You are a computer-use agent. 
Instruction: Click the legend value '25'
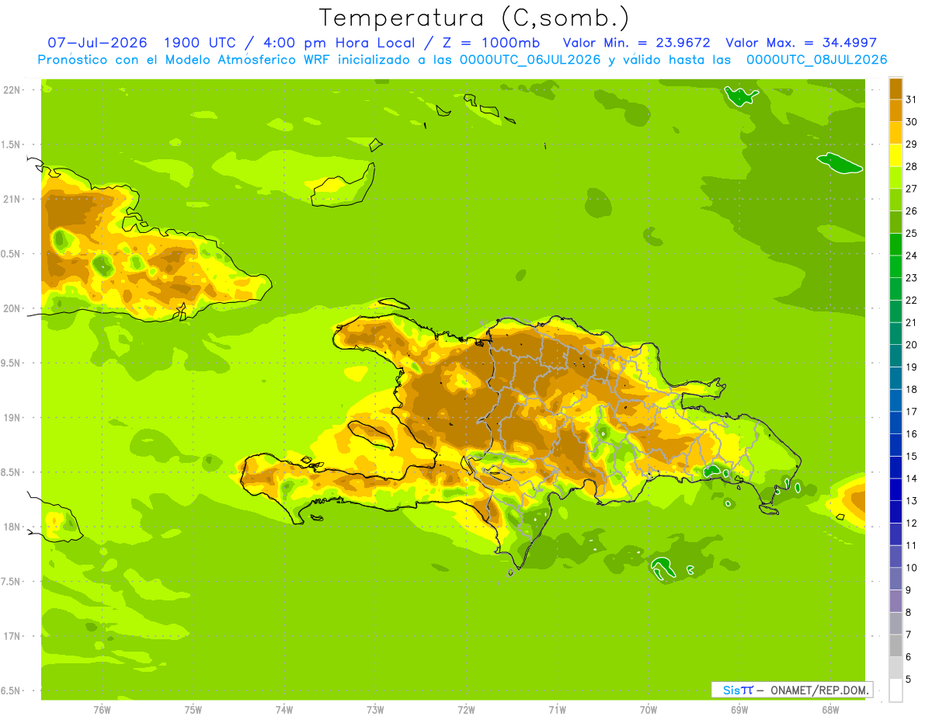coord(911,233)
